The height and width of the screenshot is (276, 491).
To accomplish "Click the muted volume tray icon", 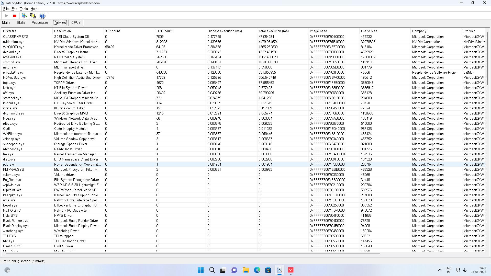I will pos(465,270).
